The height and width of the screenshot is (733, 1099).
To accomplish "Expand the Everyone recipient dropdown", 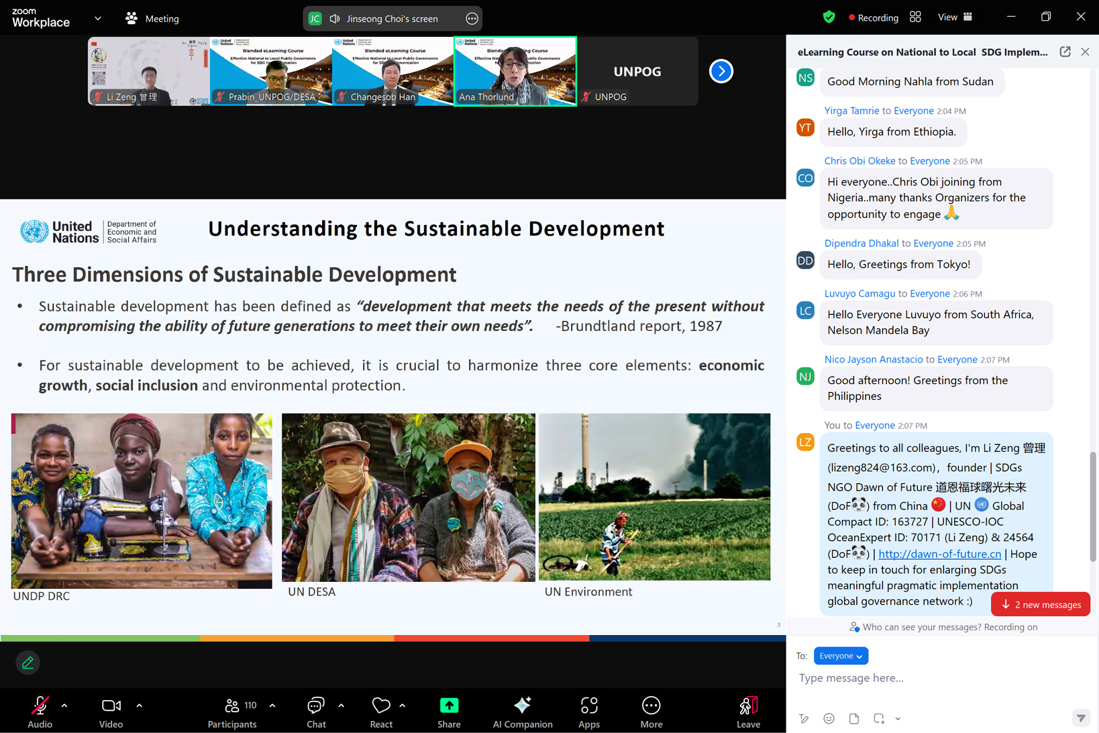I will point(841,656).
